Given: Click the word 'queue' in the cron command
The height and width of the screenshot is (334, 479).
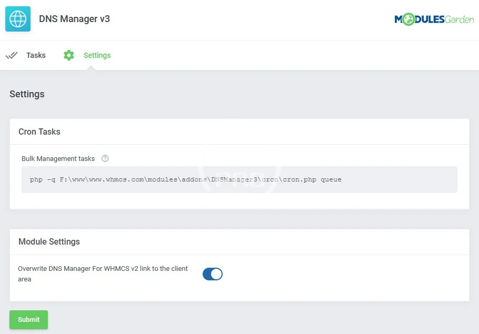Looking at the screenshot, I should point(331,180).
